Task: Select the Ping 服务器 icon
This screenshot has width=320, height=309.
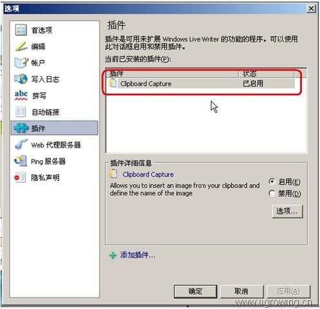Action: (x=21, y=161)
